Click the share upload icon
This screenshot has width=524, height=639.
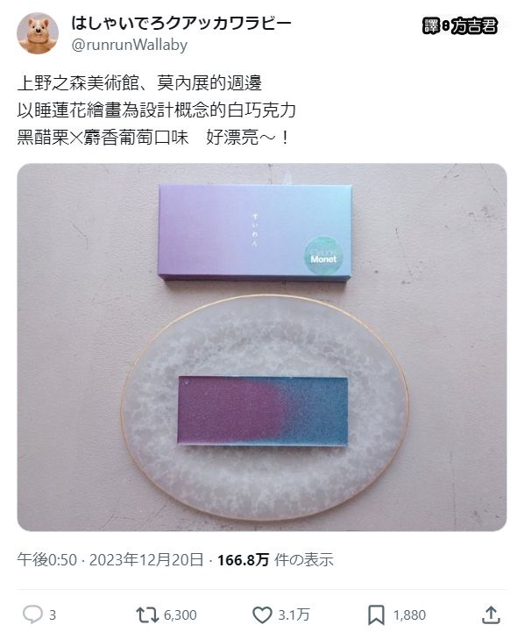tap(491, 614)
